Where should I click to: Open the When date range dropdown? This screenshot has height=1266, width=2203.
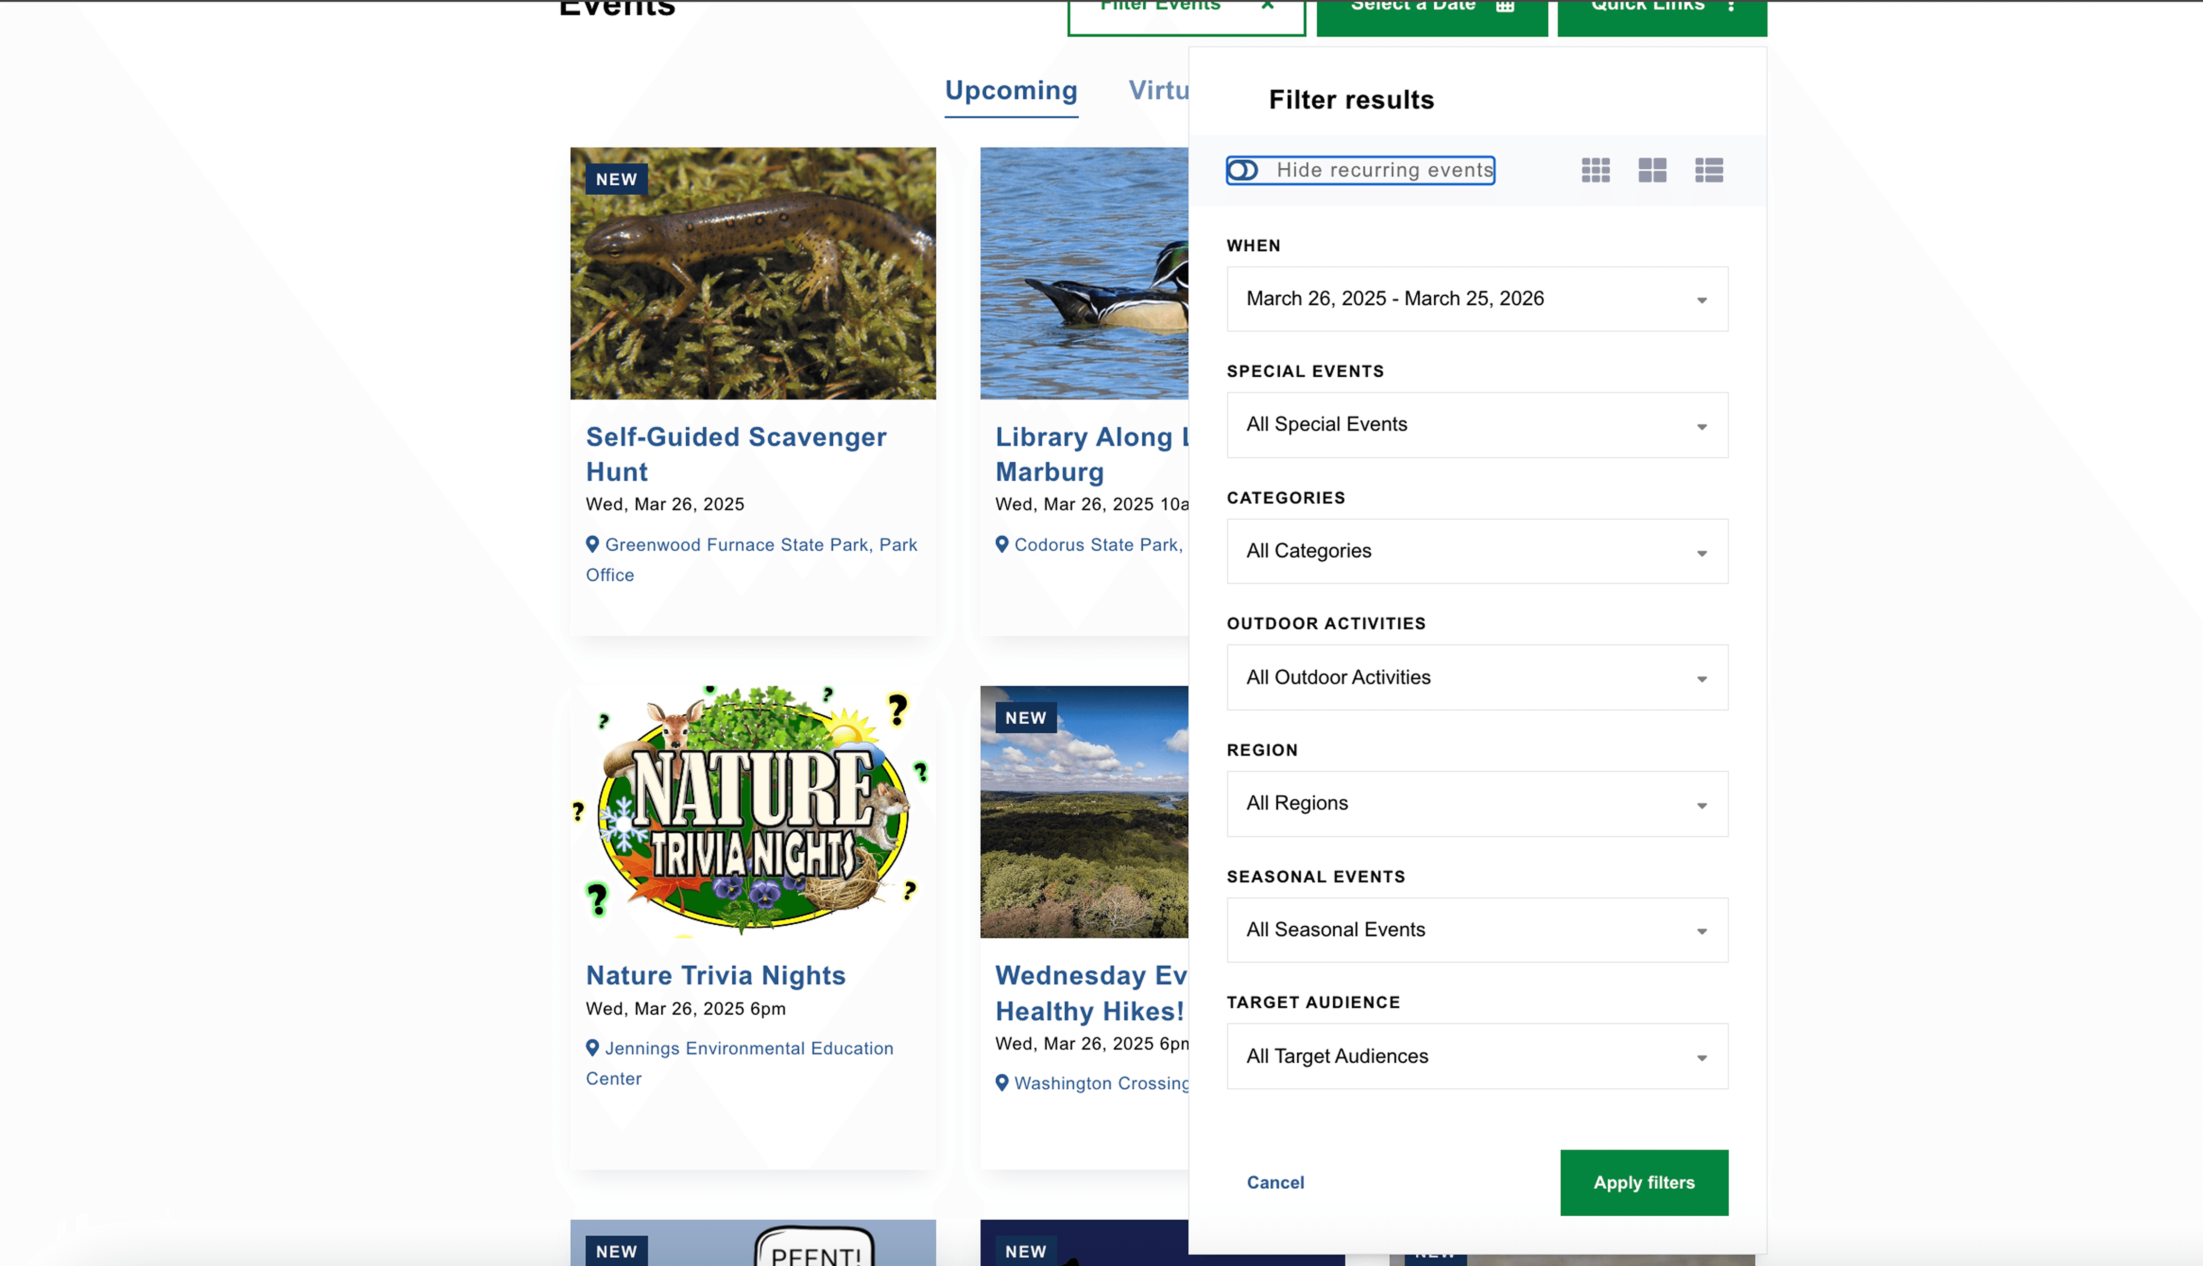click(1476, 299)
